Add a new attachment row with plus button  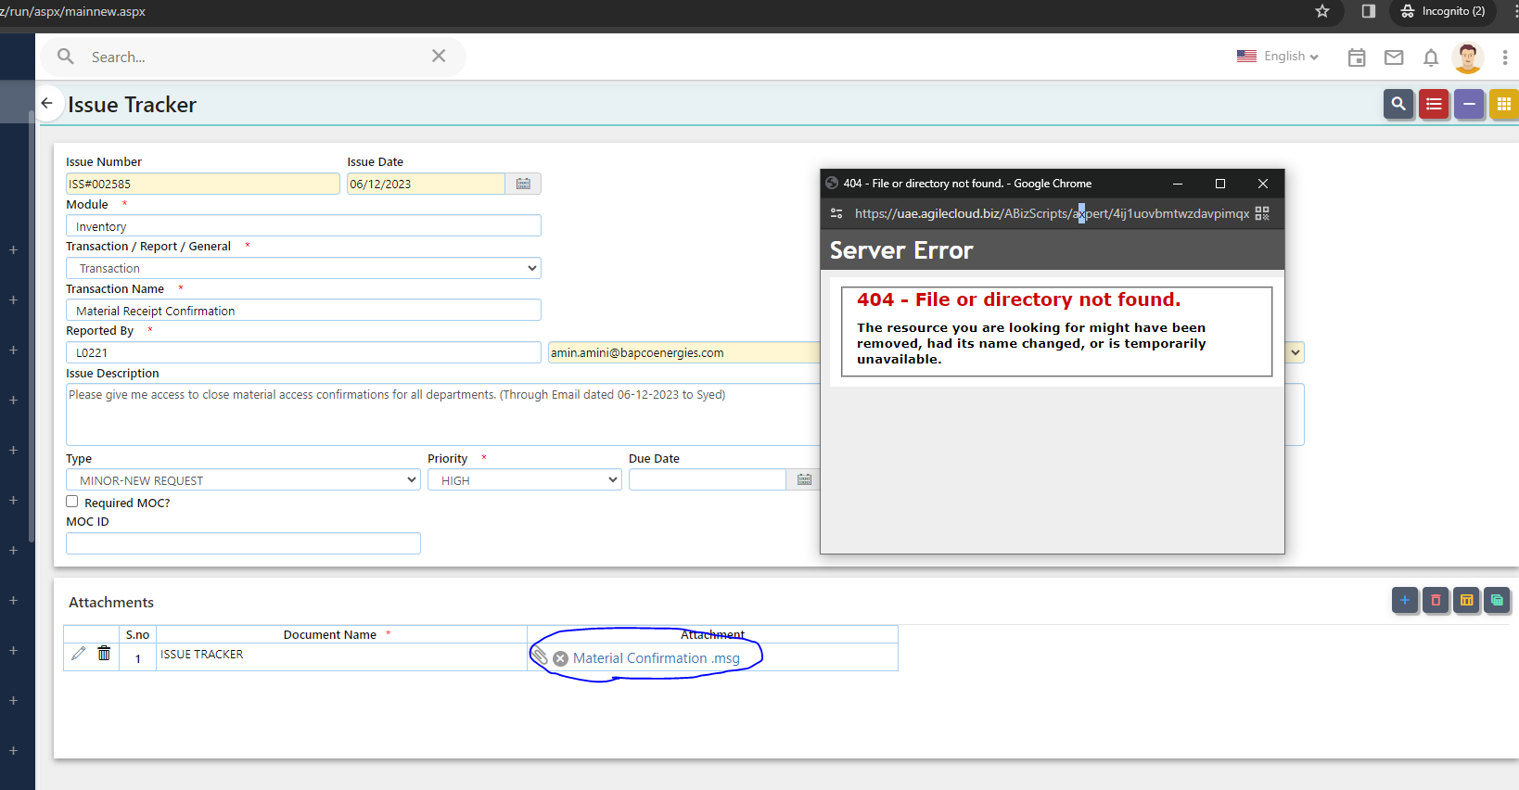click(1405, 601)
